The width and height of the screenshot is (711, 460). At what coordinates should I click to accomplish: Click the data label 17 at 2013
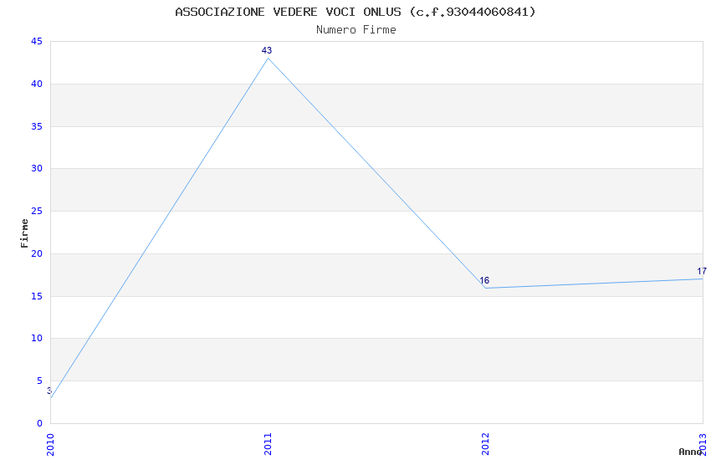click(x=702, y=271)
